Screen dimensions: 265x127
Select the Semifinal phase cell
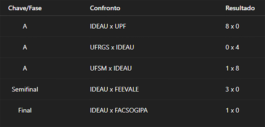pos(25,89)
